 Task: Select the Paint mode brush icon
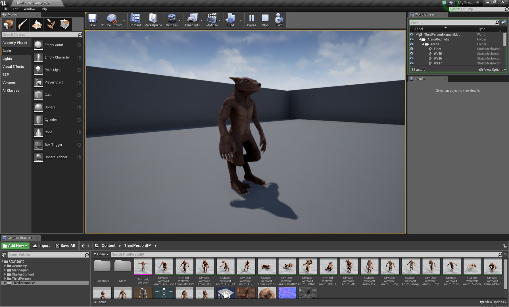coord(22,24)
